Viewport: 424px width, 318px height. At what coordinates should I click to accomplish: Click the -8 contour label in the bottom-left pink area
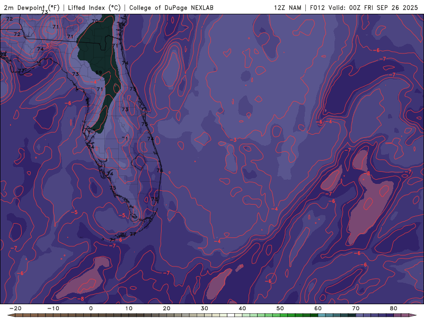click(81, 299)
